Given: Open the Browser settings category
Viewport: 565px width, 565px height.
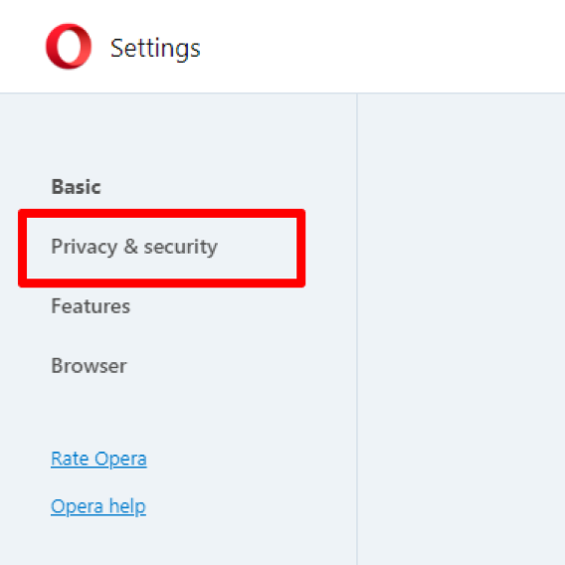Looking at the screenshot, I should (x=89, y=366).
